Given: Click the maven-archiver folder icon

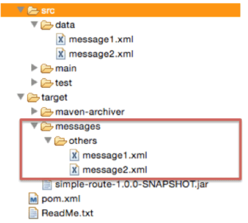Looking at the screenshot, I should (46, 112).
